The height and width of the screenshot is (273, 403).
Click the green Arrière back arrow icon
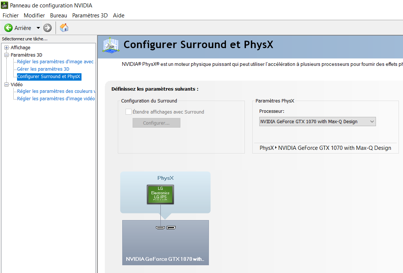tap(9, 28)
